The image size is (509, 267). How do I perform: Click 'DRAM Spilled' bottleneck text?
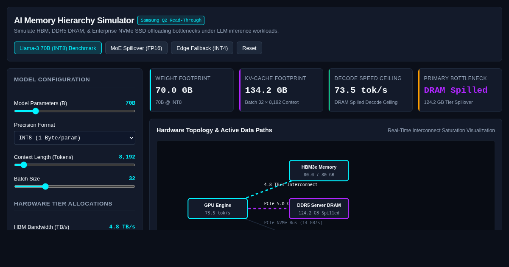[456, 90]
